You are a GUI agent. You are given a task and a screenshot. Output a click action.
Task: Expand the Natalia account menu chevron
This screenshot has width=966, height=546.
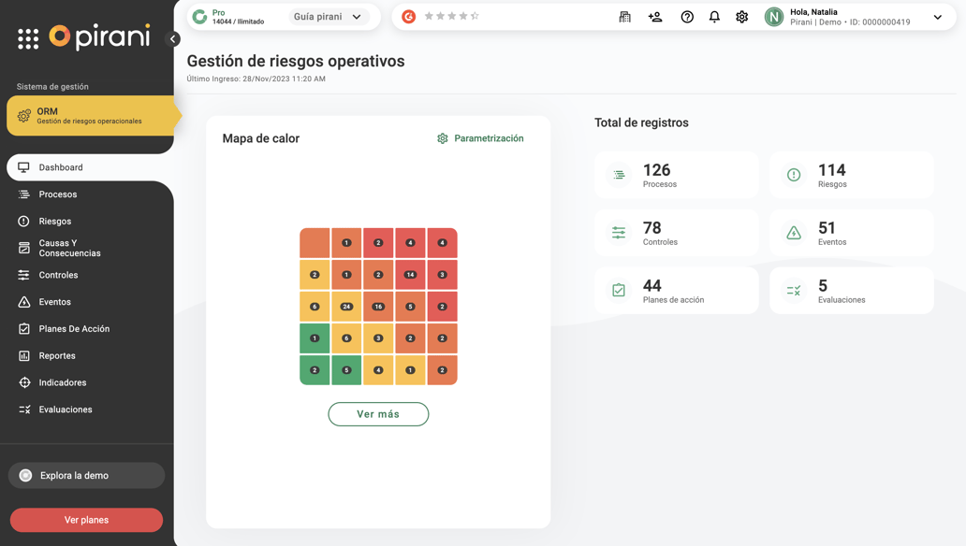click(x=937, y=16)
